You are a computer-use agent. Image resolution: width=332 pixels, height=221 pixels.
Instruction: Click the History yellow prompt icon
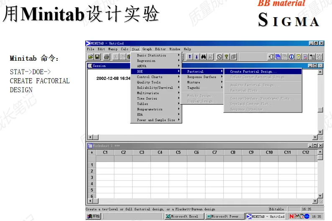click(298, 57)
